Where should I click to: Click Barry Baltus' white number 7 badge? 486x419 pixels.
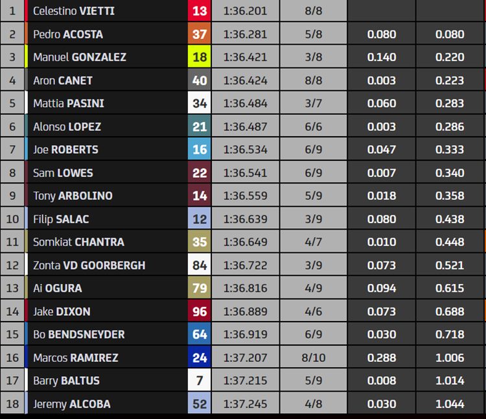[x=200, y=380]
